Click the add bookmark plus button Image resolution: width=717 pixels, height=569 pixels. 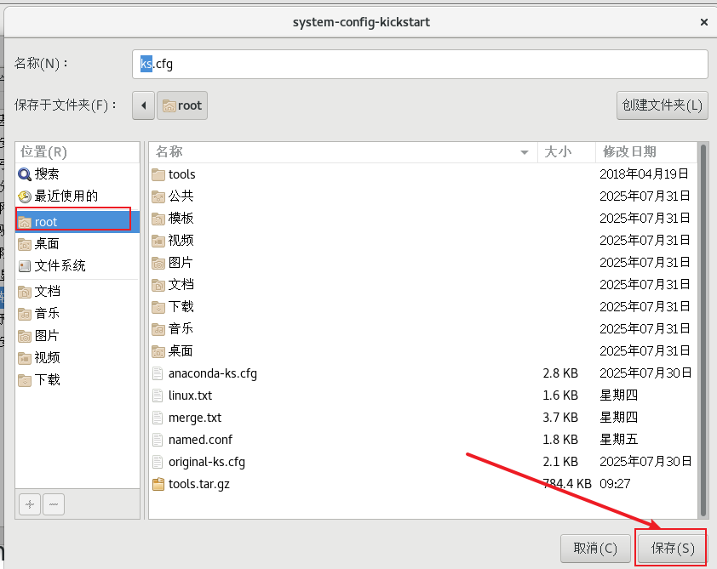coord(30,504)
